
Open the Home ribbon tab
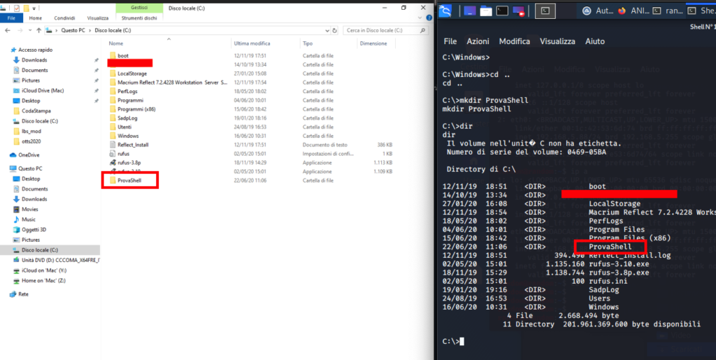tap(35, 18)
